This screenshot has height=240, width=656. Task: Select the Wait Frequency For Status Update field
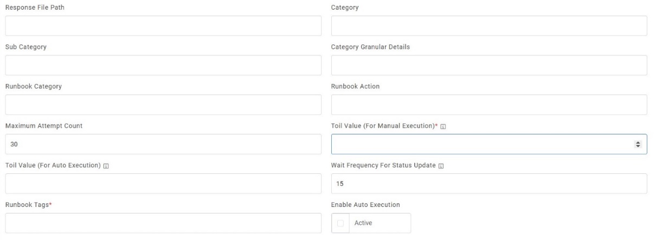tap(489, 184)
